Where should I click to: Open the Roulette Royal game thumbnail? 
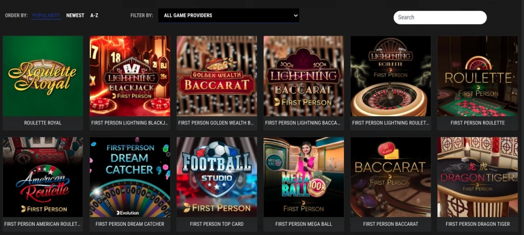click(x=43, y=76)
